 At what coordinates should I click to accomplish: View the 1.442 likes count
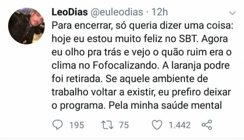click(x=179, y=125)
